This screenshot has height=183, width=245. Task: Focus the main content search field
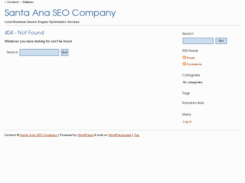point(39,52)
